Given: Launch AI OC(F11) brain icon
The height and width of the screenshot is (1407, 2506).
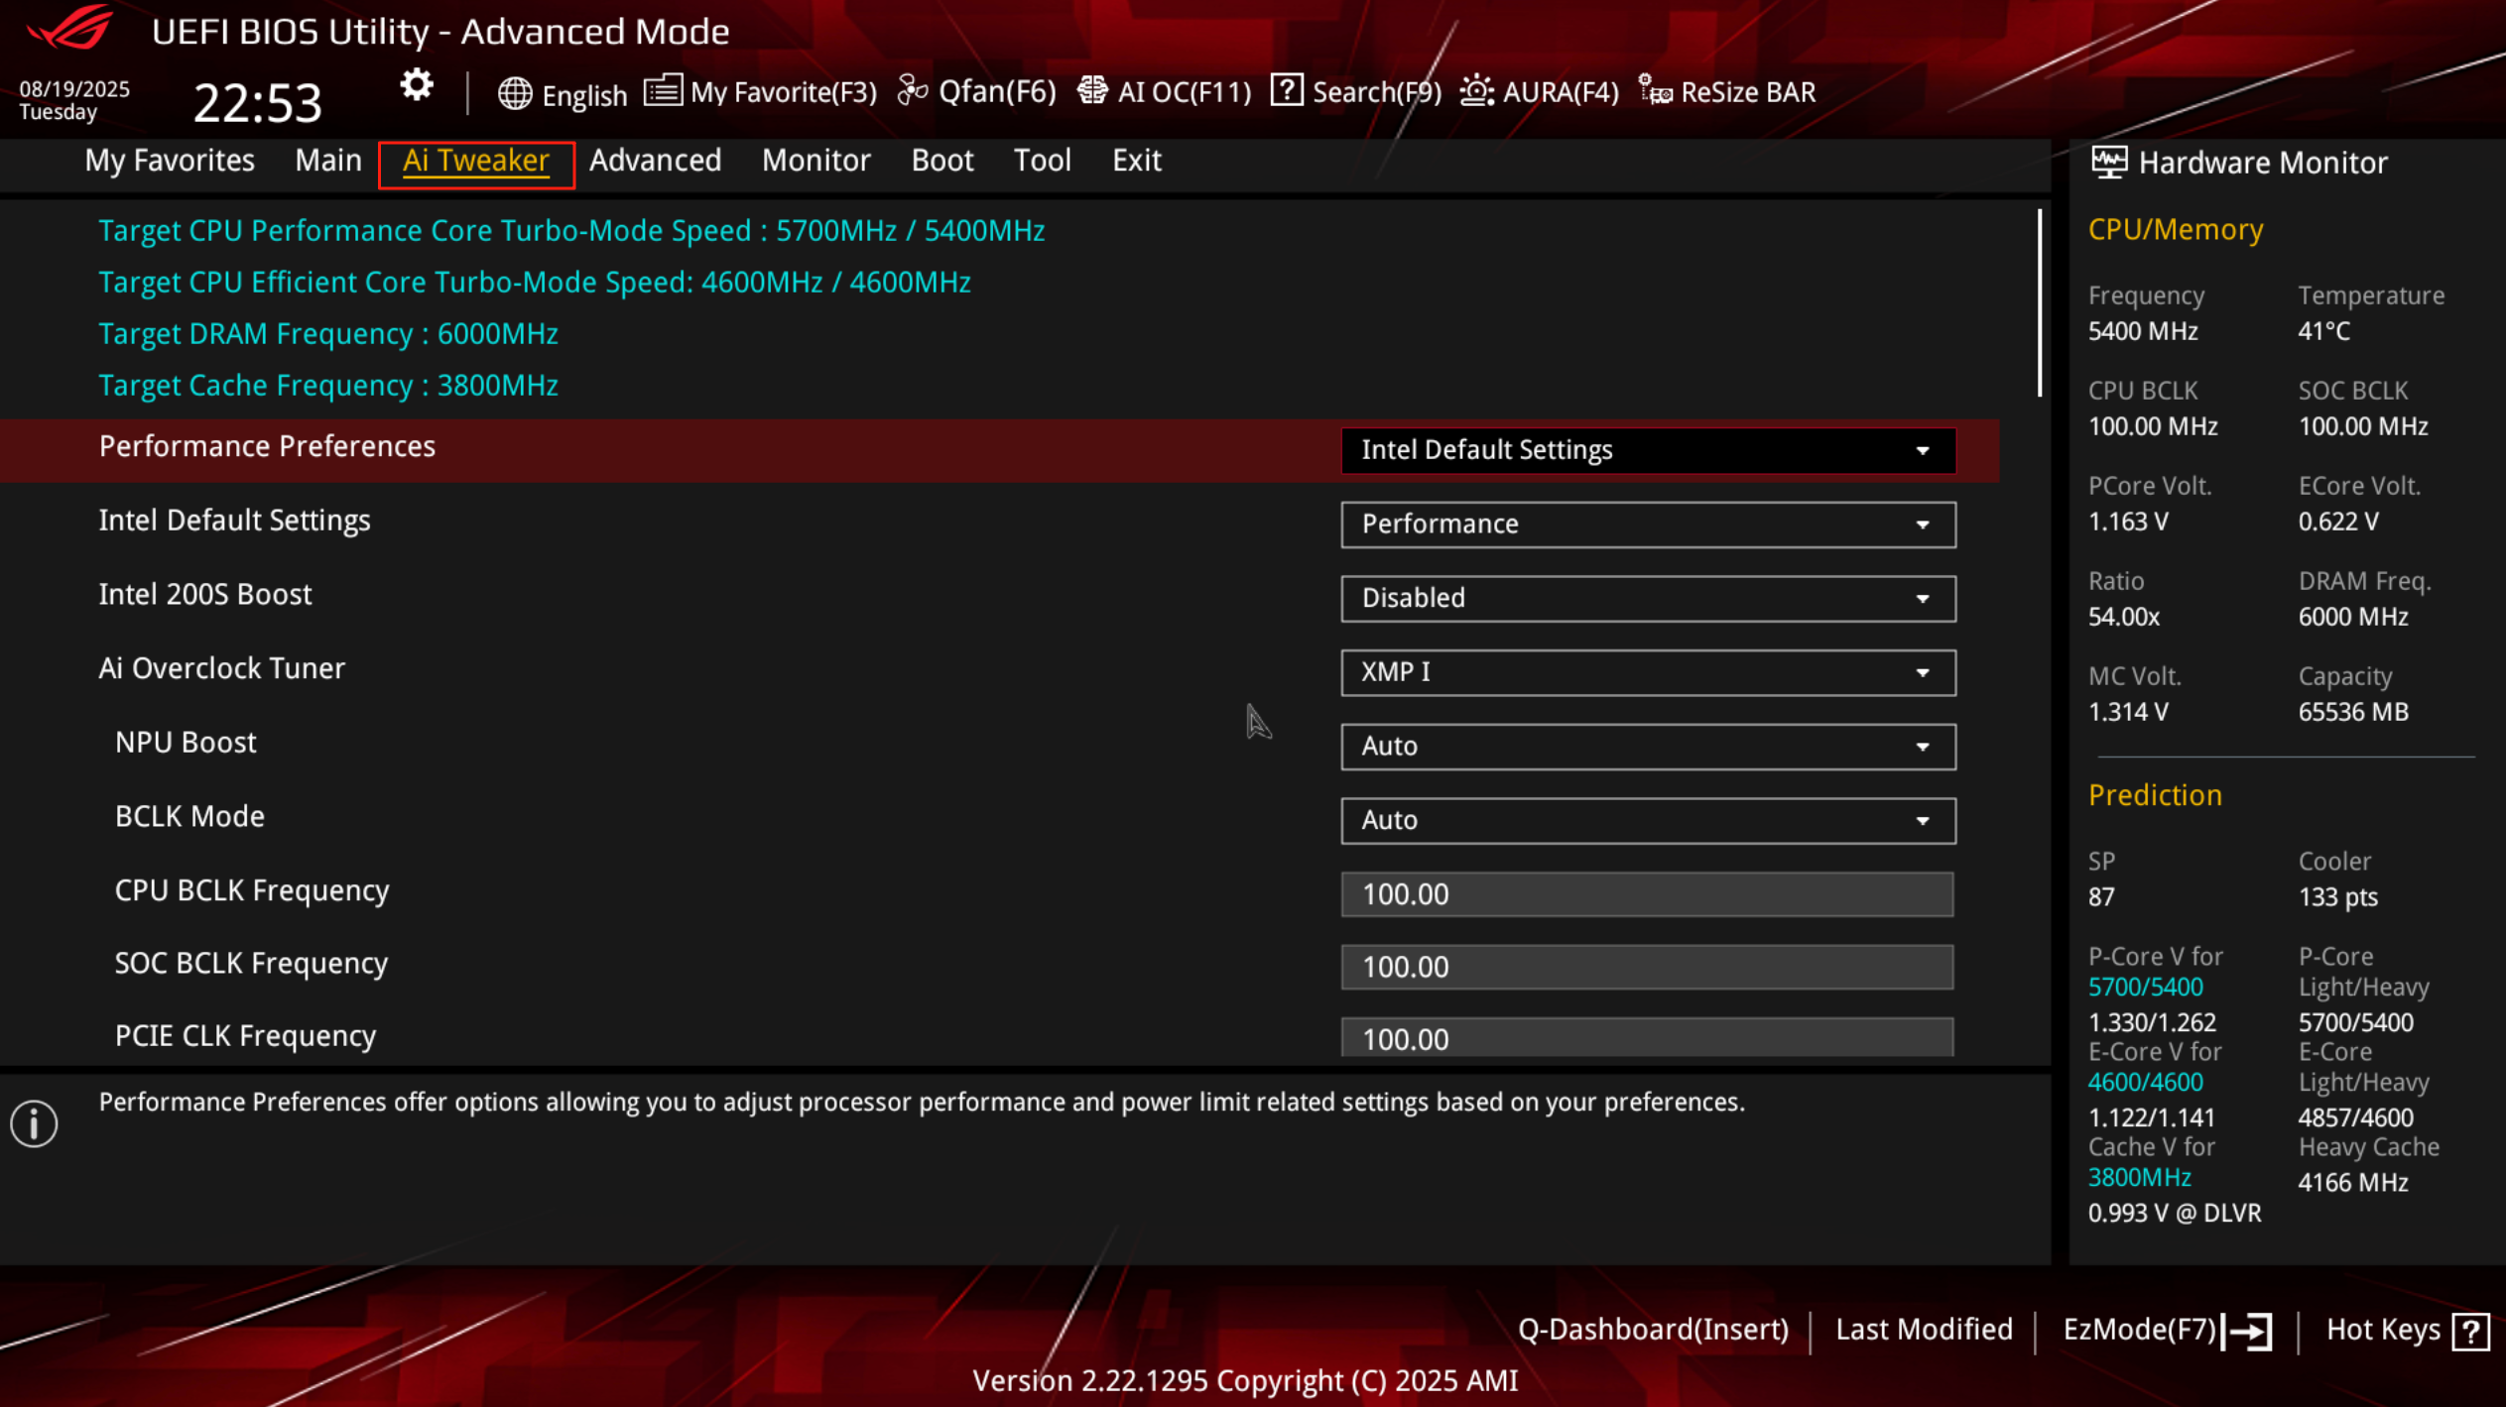Looking at the screenshot, I should (x=1092, y=90).
